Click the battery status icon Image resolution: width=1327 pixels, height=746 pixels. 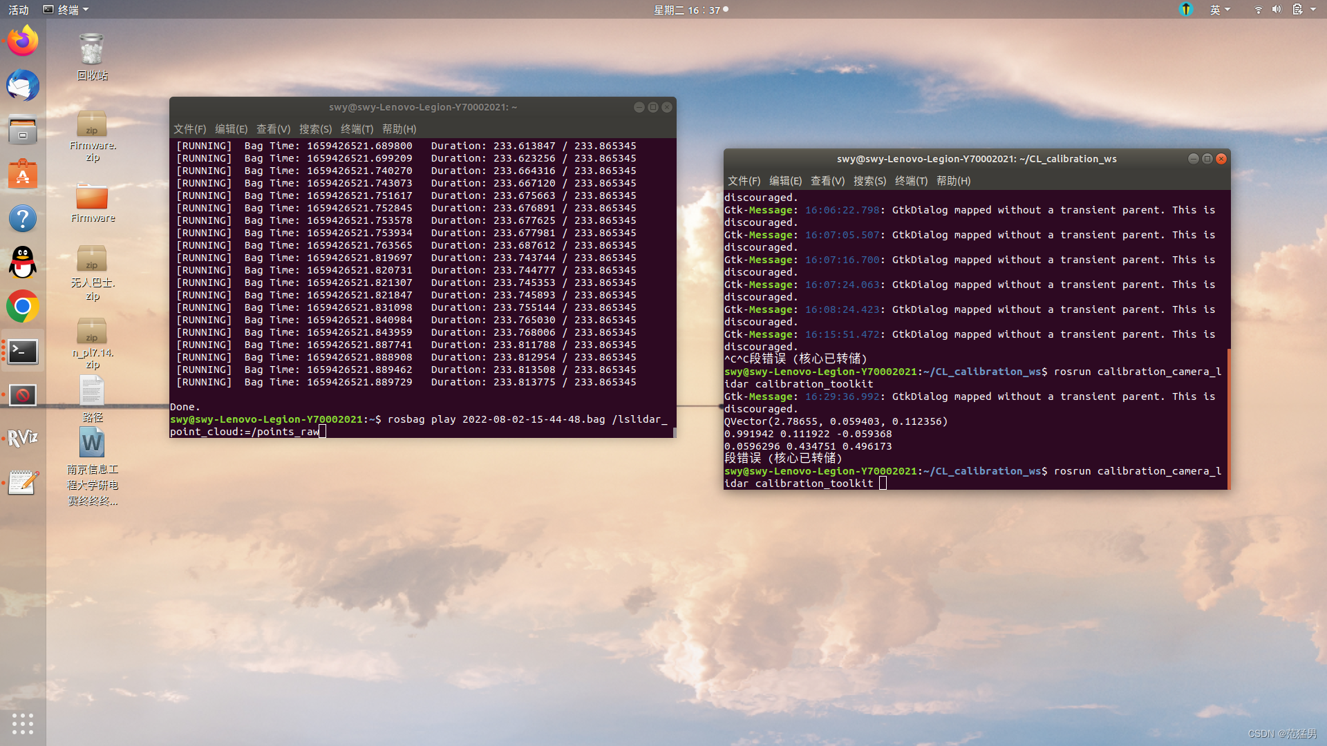[x=1297, y=10]
